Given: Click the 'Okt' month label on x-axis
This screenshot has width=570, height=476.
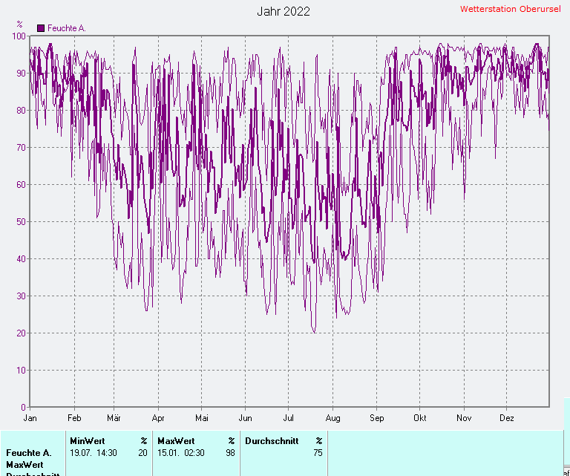Looking at the screenshot, I should pos(420,418).
